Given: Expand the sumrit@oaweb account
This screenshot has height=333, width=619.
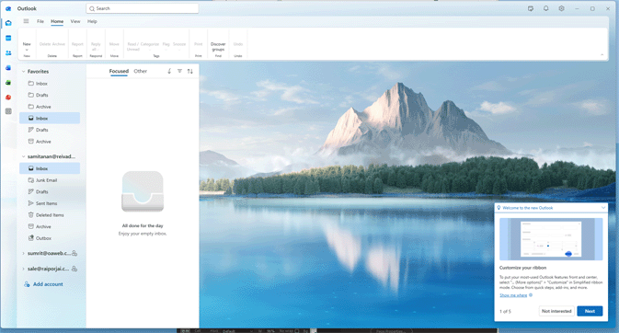Looking at the screenshot, I should pos(23,253).
